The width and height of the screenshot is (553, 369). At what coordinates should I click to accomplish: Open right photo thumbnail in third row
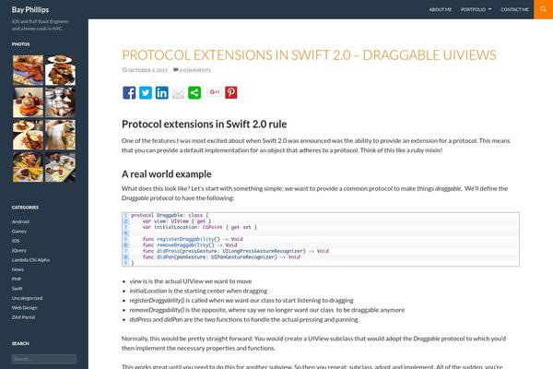click(60, 135)
